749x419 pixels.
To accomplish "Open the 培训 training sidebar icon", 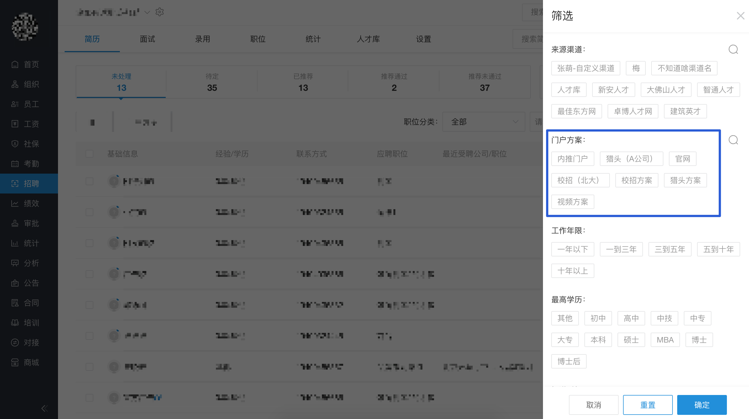I will click(15, 323).
